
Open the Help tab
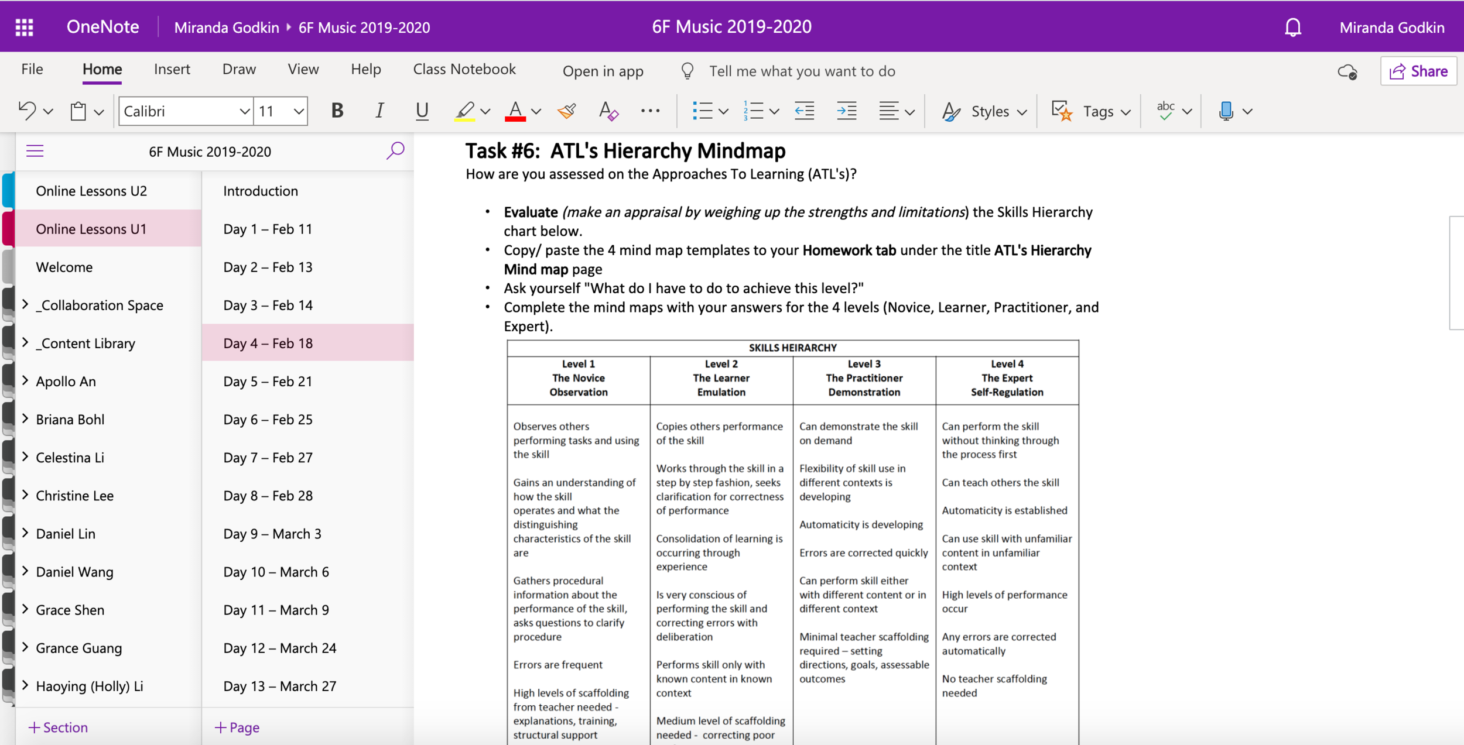tap(366, 69)
